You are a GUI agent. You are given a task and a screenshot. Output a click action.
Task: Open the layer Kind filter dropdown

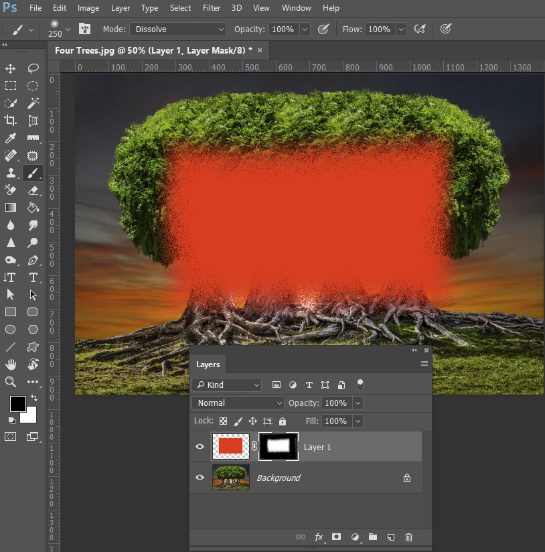click(227, 385)
